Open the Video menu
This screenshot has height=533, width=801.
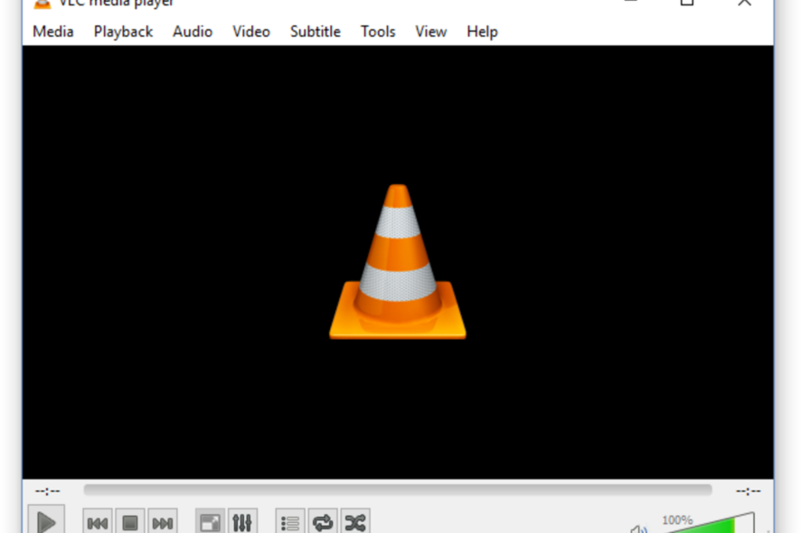251,32
